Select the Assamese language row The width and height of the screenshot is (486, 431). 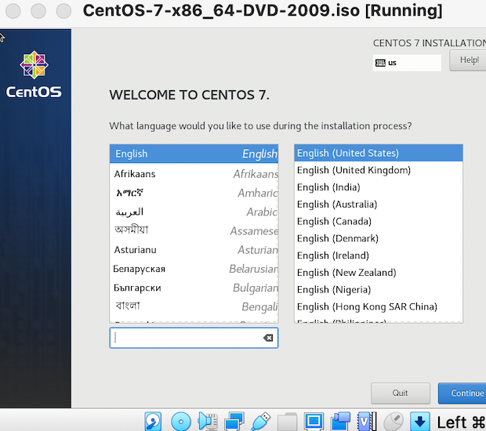194,230
